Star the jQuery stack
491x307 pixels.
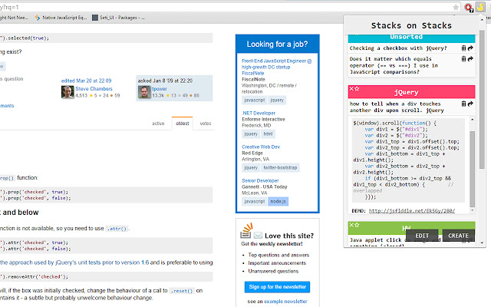point(357,89)
